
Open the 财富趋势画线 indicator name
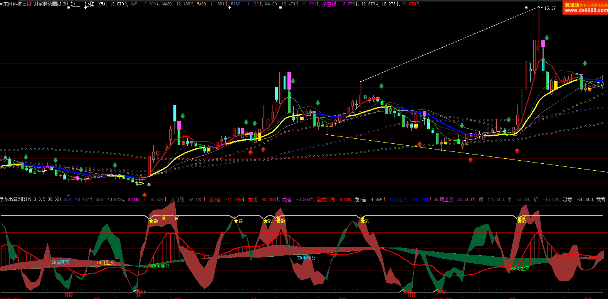click(x=47, y=4)
